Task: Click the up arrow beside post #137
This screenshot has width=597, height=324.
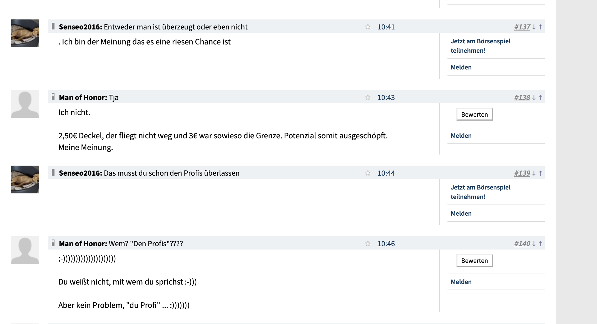Action: click(x=541, y=27)
